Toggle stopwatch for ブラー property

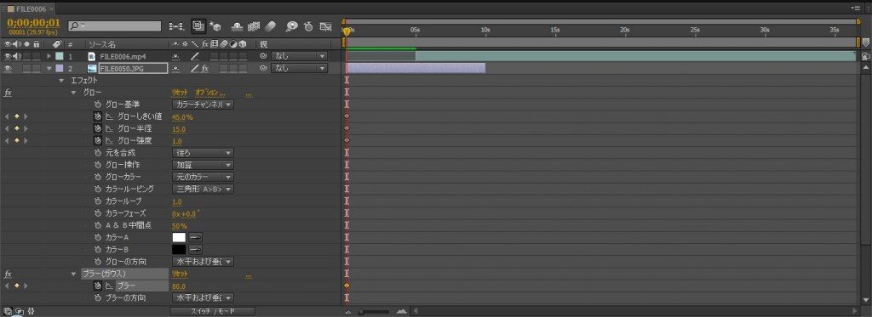(x=97, y=286)
